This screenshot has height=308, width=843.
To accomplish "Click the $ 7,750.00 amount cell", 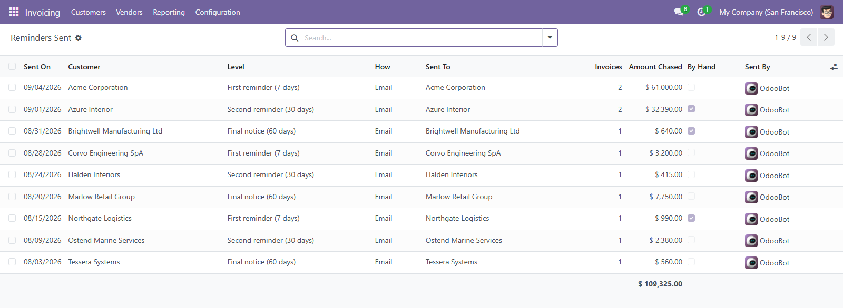I will [665, 197].
